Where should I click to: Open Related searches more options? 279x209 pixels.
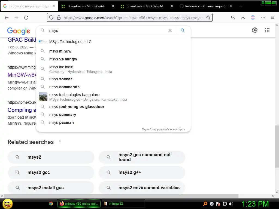coord(60,142)
